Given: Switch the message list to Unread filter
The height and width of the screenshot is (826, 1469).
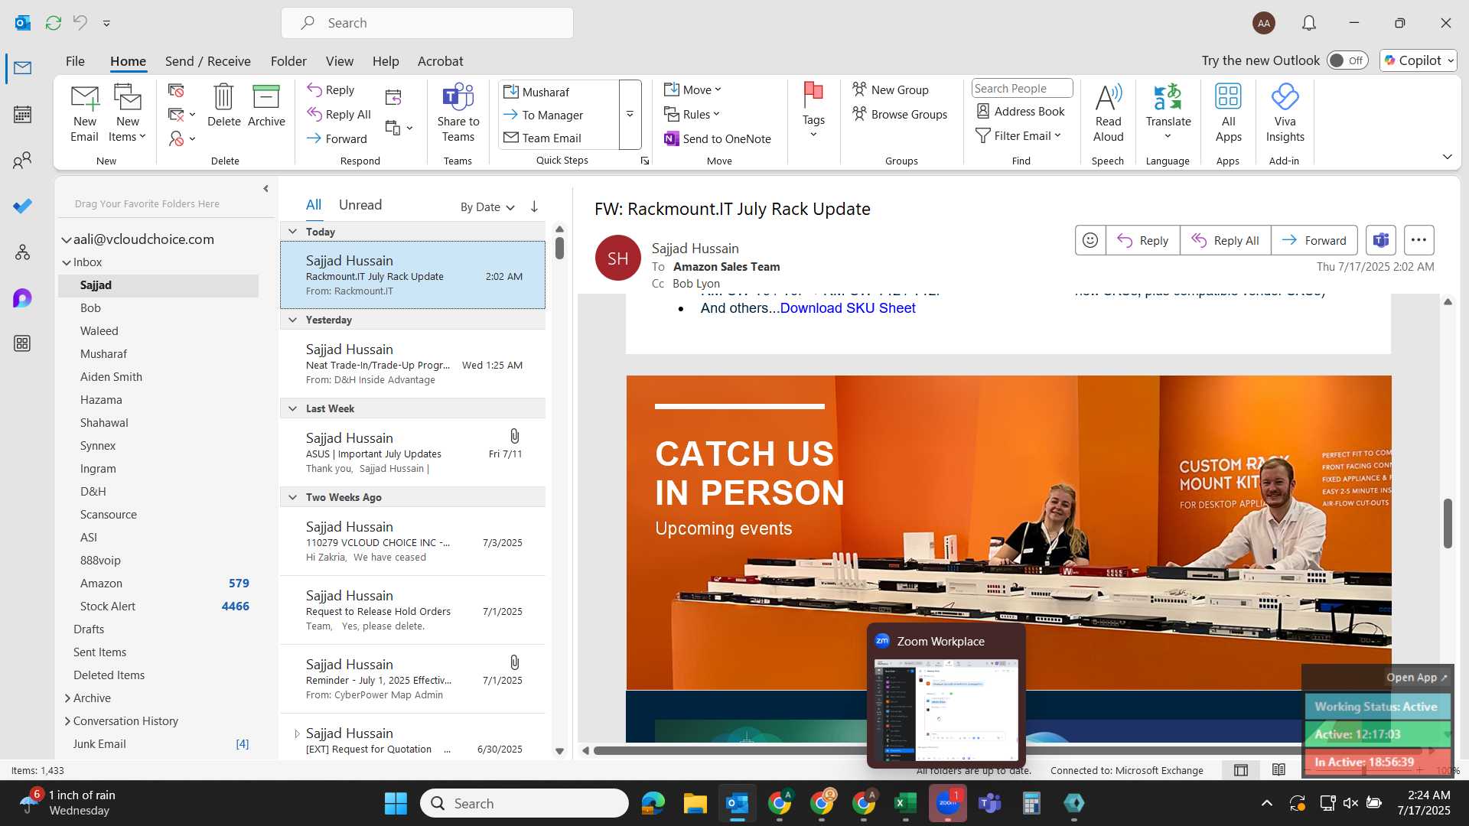Looking at the screenshot, I should coord(360,205).
